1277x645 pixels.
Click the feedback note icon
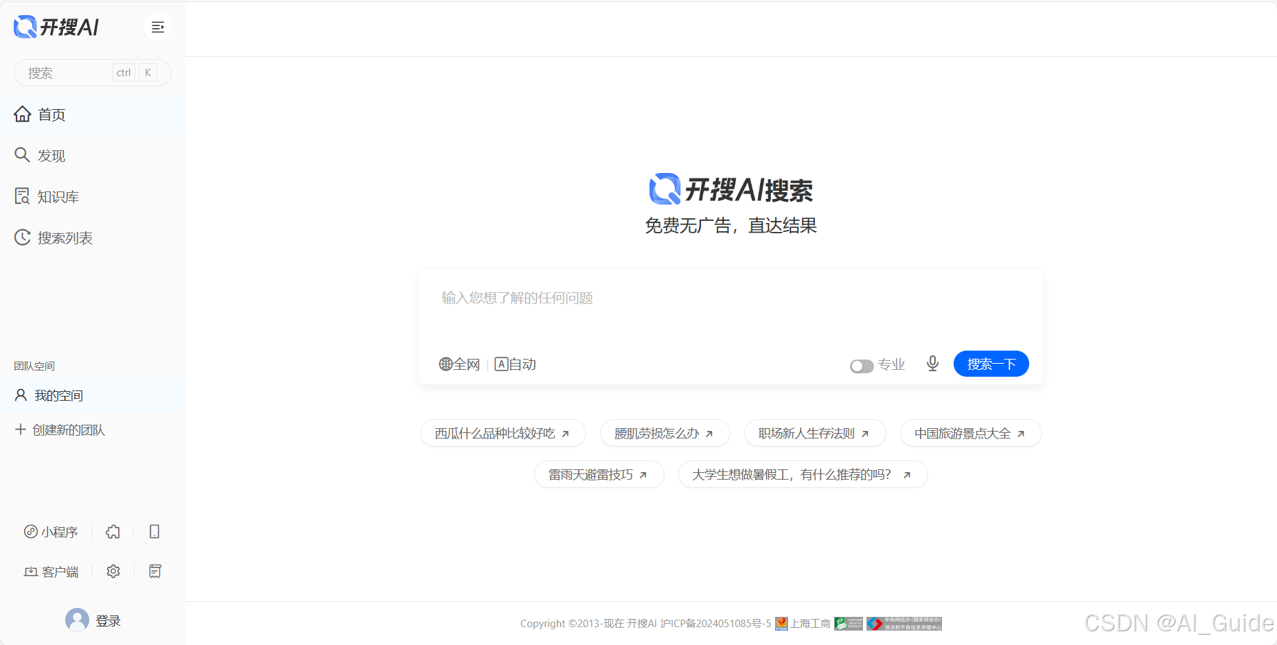[155, 572]
